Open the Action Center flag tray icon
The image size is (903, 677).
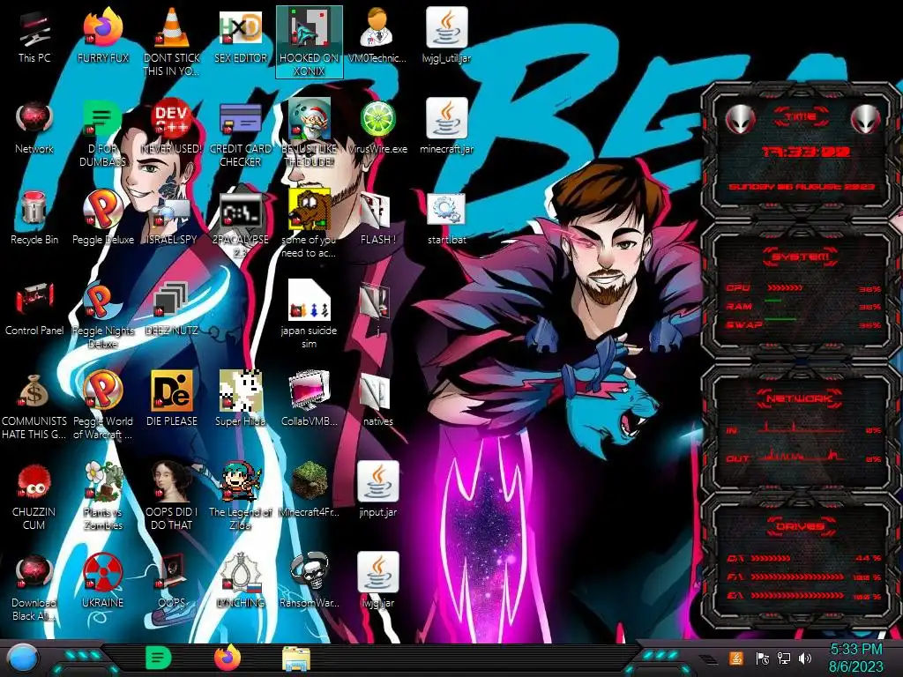(x=762, y=658)
